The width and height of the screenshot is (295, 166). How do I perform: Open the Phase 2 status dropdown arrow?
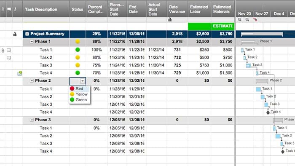click(x=83, y=81)
